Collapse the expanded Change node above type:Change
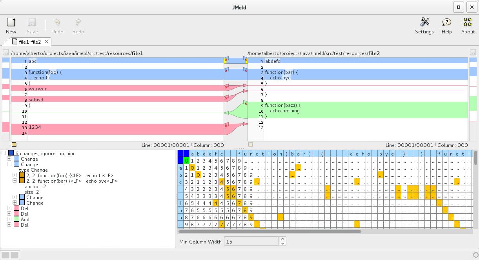 tap(9, 164)
